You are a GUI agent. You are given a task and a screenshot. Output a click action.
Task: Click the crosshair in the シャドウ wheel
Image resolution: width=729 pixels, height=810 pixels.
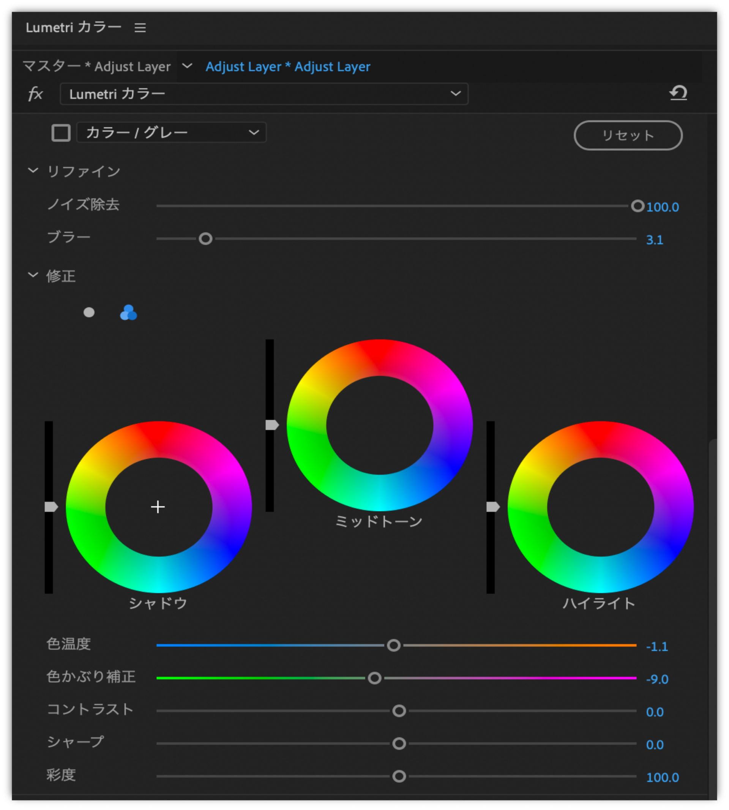[158, 507]
